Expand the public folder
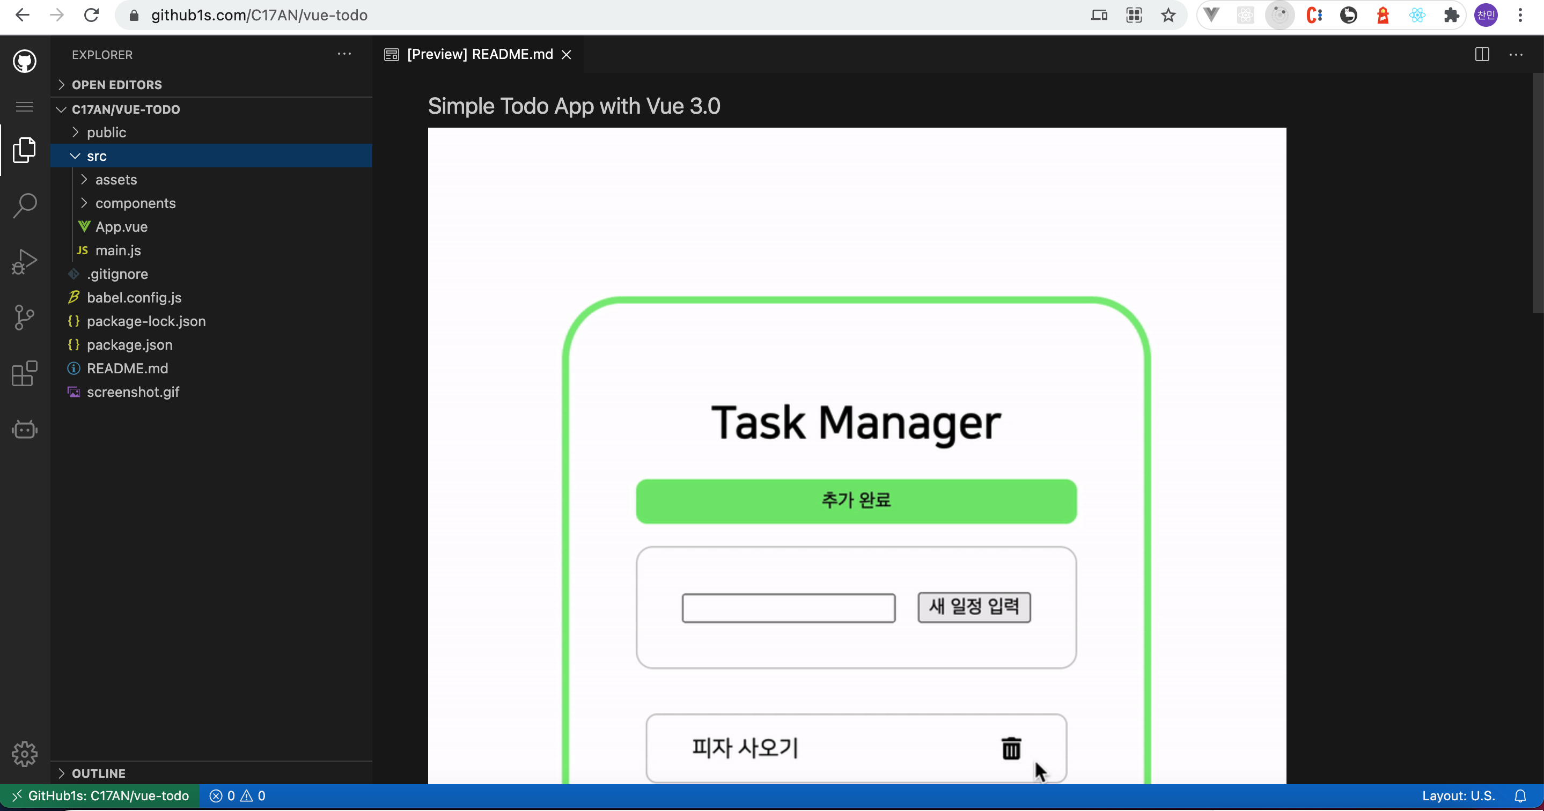The width and height of the screenshot is (1544, 811). coord(106,132)
